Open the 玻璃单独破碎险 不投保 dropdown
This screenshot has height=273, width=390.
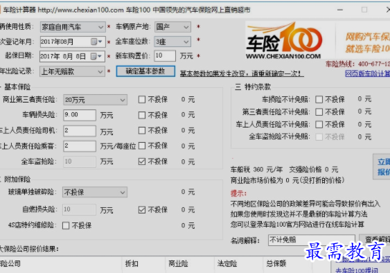click(94, 192)
